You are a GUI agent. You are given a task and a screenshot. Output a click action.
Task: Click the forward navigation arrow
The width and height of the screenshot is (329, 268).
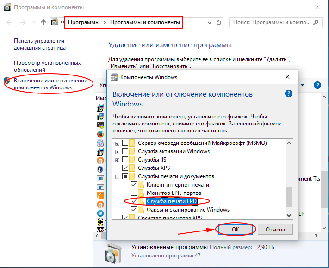(x=23, y=22)
